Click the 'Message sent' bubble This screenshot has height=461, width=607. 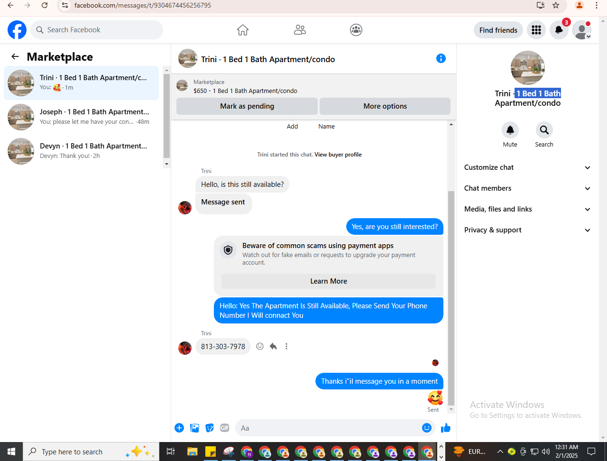[x=223, y=203]
